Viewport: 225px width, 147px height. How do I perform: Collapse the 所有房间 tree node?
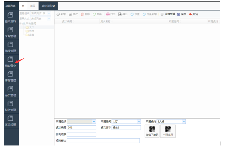20,24
